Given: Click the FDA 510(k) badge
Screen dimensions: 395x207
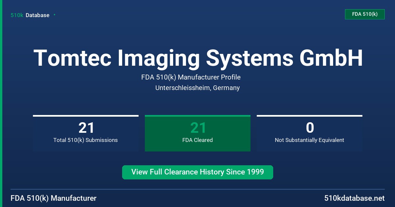Looking at the screenshot, I should tap(365, 14).
